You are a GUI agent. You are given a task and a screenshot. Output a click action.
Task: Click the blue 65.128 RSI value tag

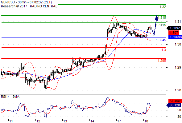(x=174, y=105)
